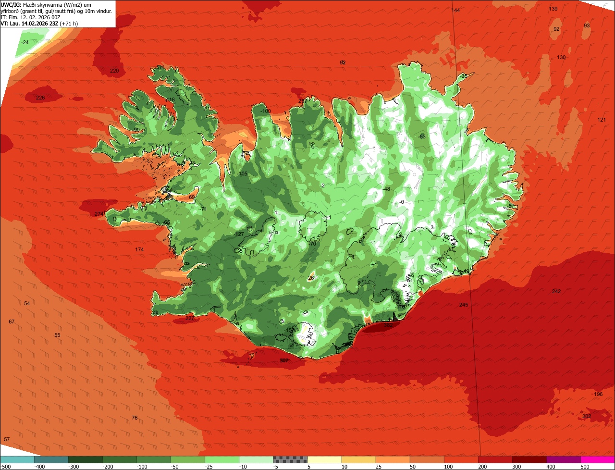
Task: Click the value 382 on the south coast
Action: (388, 325)
